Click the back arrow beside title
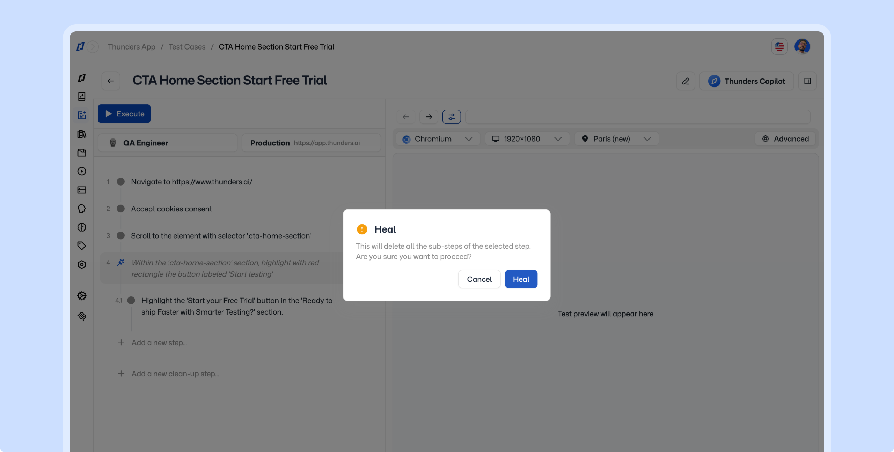Image resolution: width=894 pixels, height=452 pixels. pyautogui.click(x=111, y=81)
